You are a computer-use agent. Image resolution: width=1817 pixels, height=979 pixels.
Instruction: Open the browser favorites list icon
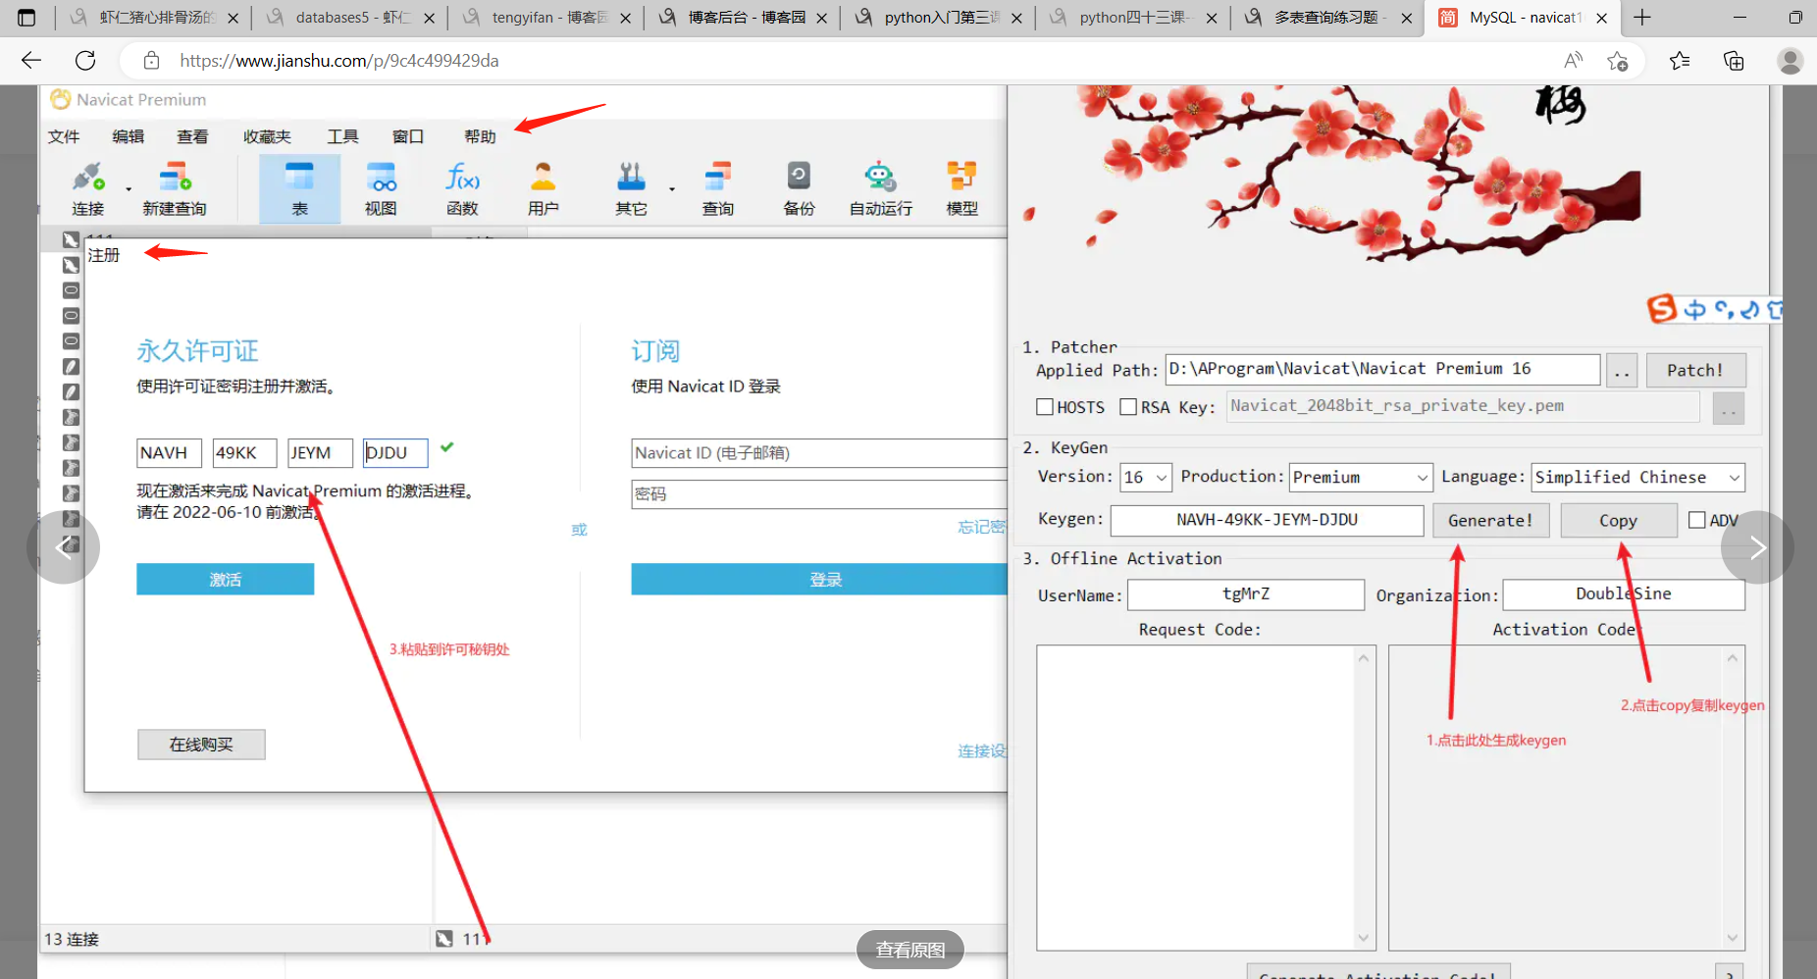coord(1680,61)
